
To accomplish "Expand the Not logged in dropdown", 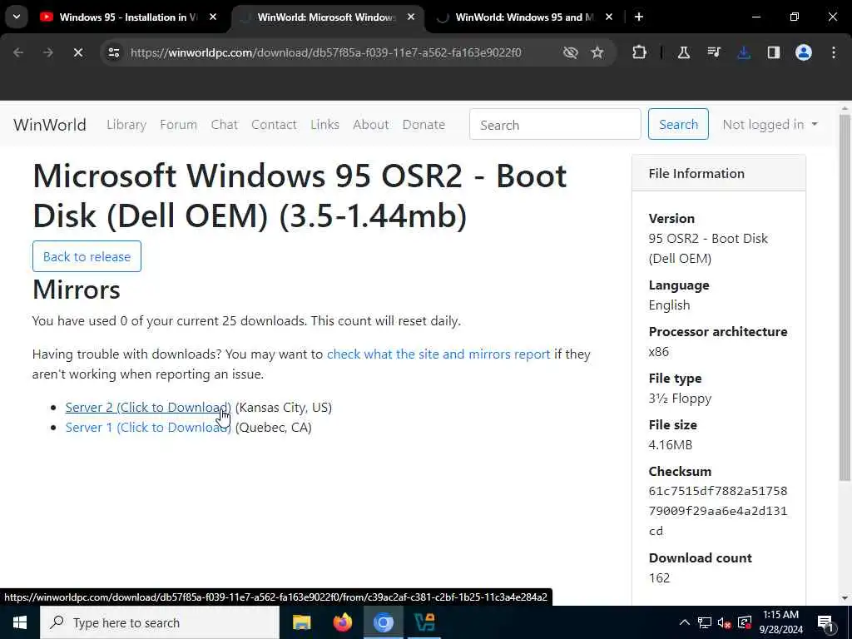I will click(x=770, y=125).
